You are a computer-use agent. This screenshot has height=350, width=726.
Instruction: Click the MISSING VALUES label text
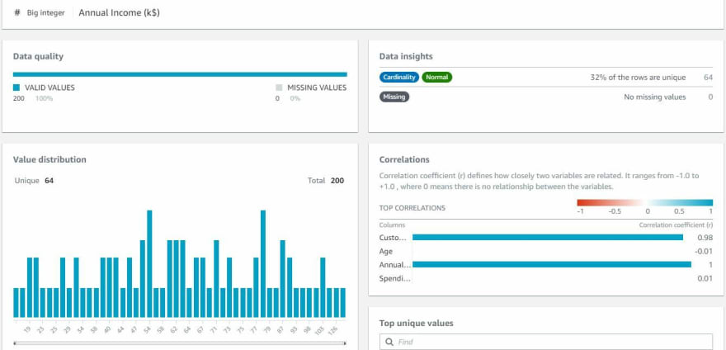pyautogui.click(x=317, y=87)
